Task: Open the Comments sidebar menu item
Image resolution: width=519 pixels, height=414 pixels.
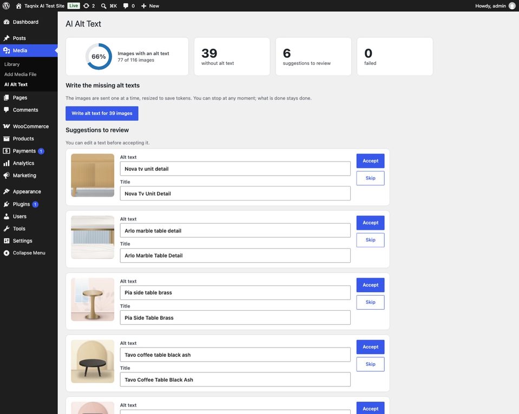Action: point(29,110)
